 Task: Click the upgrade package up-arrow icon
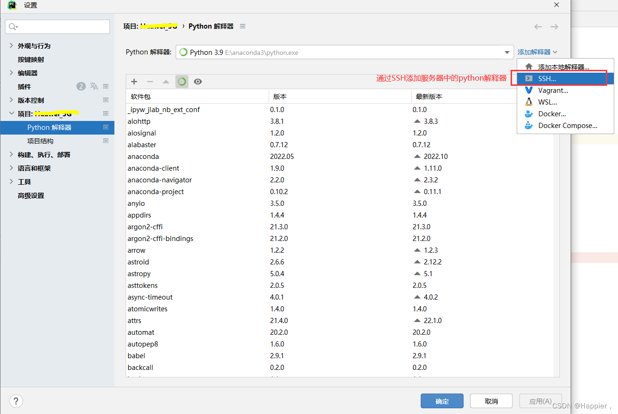click(x=166, y=82)
